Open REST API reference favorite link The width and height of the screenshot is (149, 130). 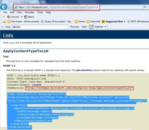138,22
